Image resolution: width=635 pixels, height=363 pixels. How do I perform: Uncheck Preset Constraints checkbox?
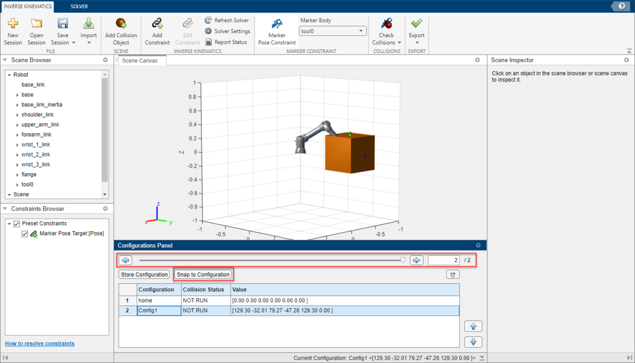pos(17,224)
